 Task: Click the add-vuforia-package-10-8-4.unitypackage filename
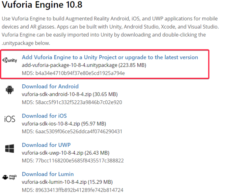click(x=69, y=65)
